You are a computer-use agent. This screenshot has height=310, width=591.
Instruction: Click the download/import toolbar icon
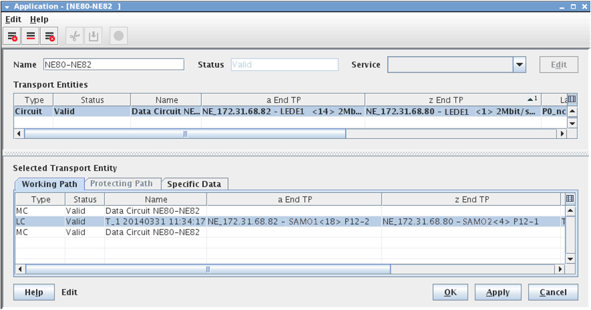tap(93, 37)
